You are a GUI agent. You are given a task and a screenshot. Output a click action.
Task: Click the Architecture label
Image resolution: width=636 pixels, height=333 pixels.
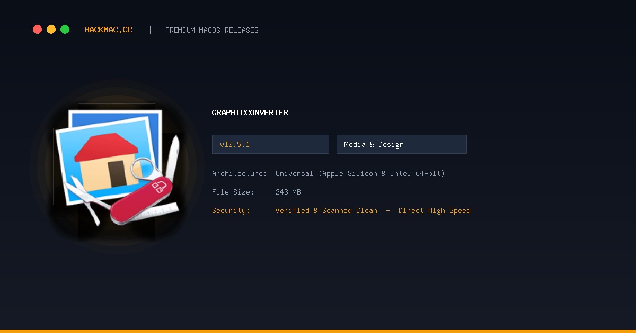point(239,173)
